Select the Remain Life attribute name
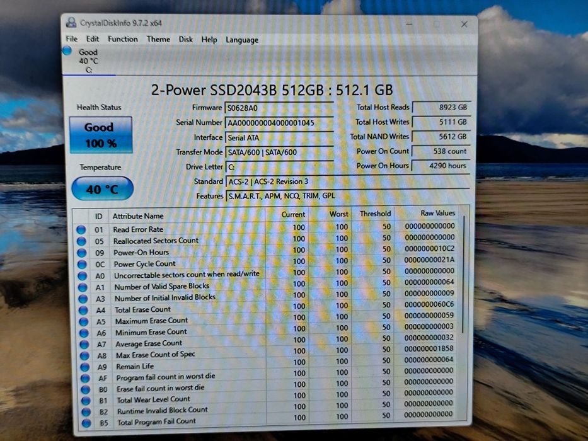588x441 pixels. click(x=135, y=367)
